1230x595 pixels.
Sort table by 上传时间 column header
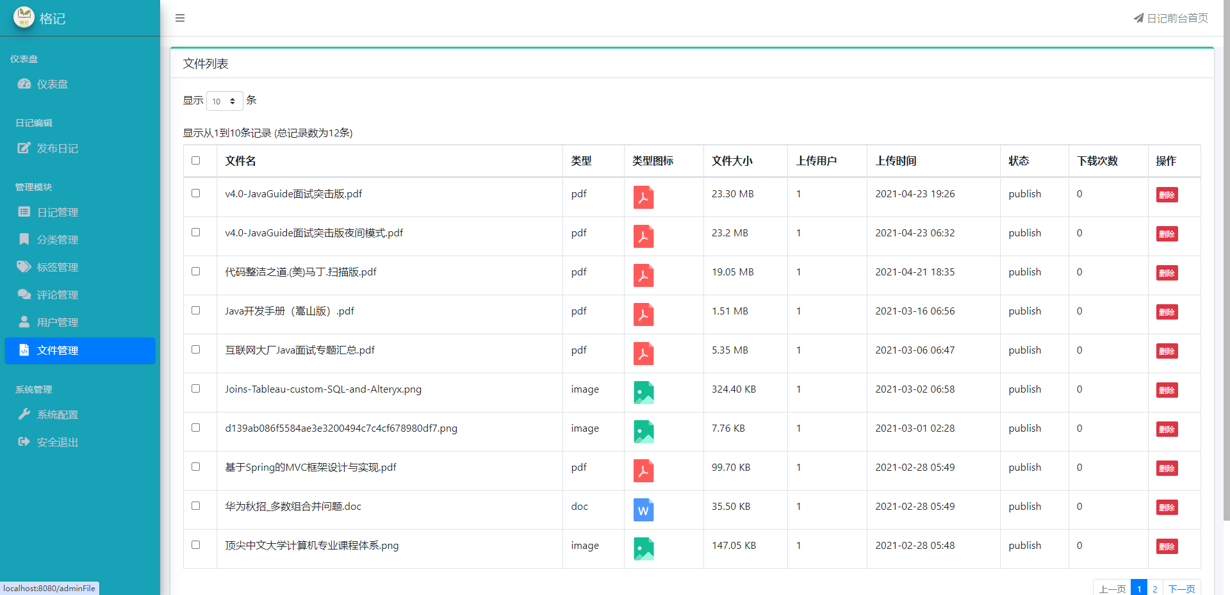tap(896, 161)
